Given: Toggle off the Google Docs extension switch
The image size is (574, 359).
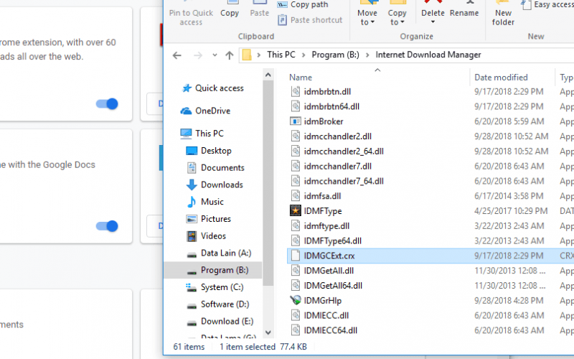Looking at the screenshot, I should [107, 226].
